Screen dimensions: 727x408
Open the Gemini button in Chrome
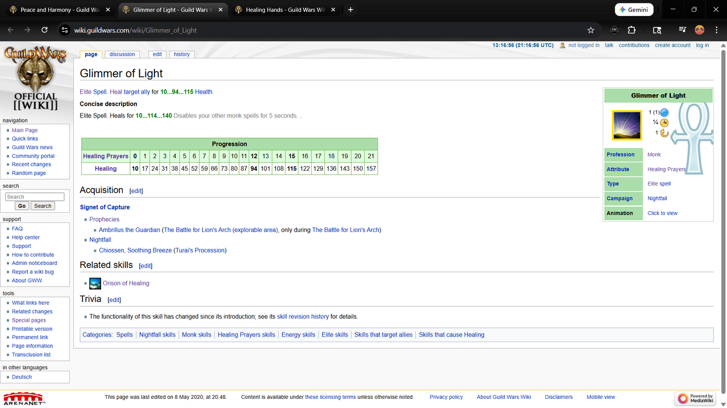coord(634,10)
